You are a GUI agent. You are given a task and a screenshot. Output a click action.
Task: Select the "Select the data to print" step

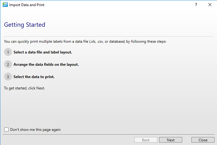(34, 76)
